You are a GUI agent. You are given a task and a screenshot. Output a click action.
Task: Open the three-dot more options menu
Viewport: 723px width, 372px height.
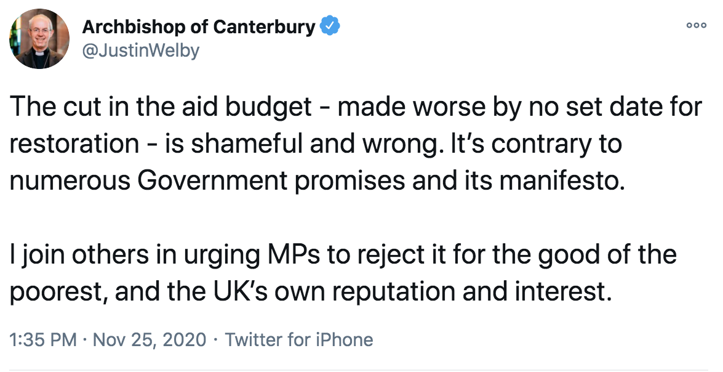(697, 25)
